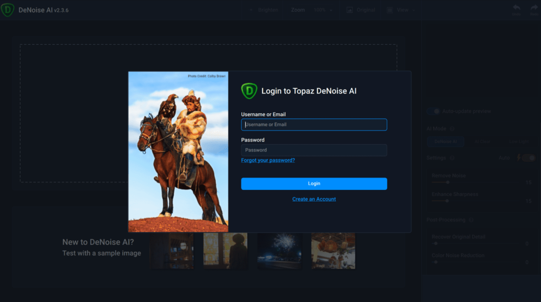Adjust the Recover Original Detail slider

pos(436,243)
